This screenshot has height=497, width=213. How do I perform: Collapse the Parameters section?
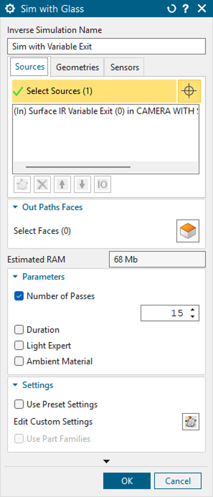click(15, 277)
